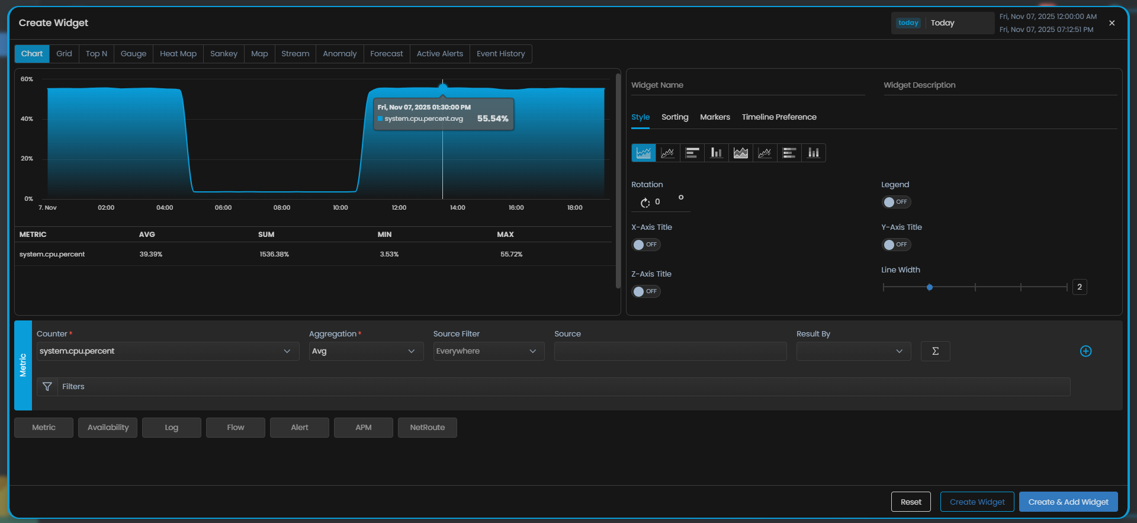The width and height of the screenshot is (1137, 523).
Task: Switch to the Heat Map tab
Action: [x=178, y=54]
